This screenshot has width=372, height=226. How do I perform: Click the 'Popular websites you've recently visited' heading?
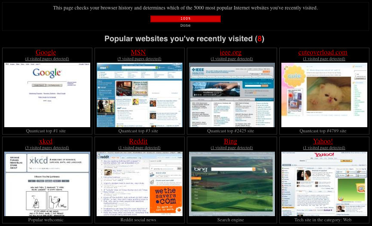coord(184,39)
